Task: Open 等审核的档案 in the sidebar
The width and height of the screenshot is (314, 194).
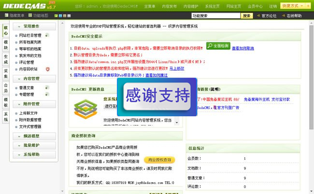Action: point(30,49)
